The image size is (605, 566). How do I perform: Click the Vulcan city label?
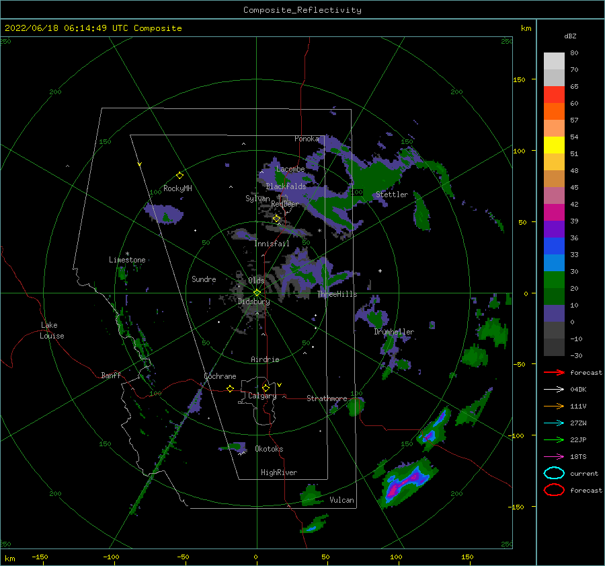coord(342,500)
